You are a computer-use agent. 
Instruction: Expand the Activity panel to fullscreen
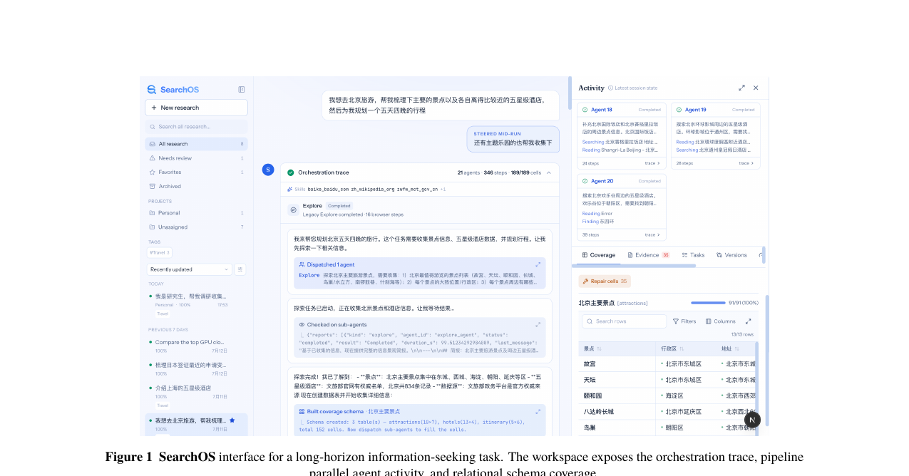[x=741, y=88]
